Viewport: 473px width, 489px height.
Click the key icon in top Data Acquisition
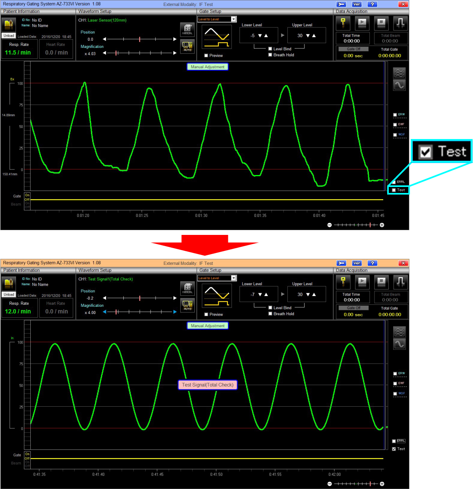pyautogui.click(x=343, y=24)
